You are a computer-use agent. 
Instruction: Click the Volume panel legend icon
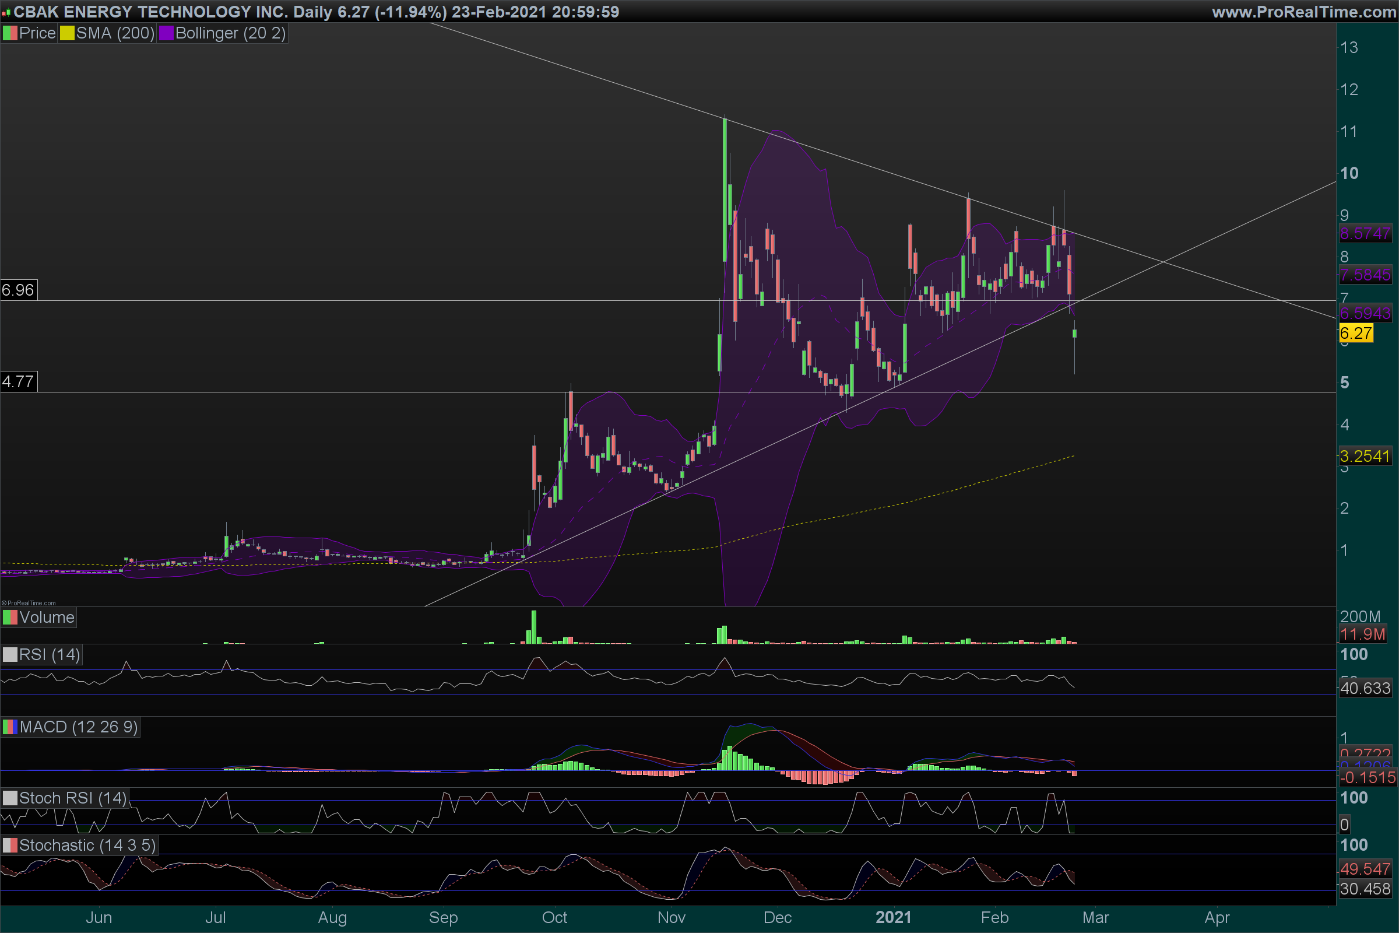[10, 617]
